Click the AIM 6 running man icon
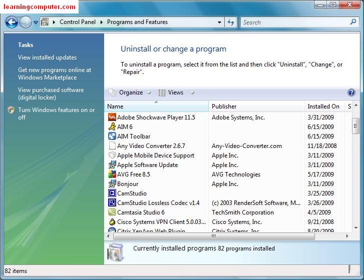This screenshot has width=364, height=280. (112, 127)
